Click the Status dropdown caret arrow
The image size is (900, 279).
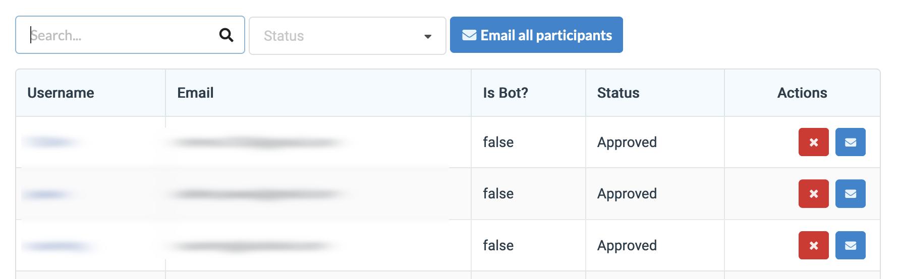point(428,36)
